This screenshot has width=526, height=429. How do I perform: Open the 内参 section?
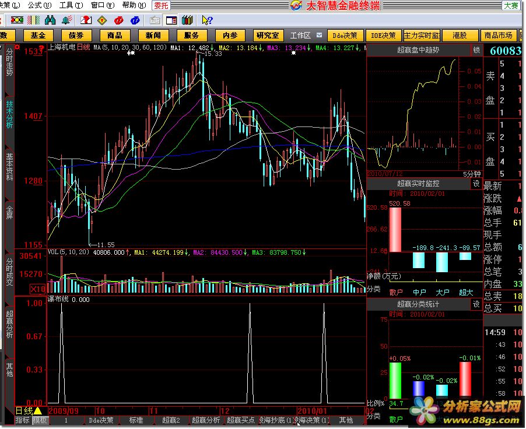230,35
